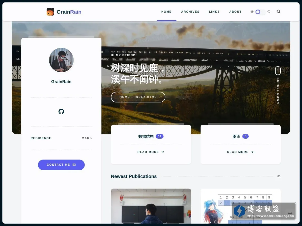Click Read More under 数据结构
Viewport: 302px width, 226px height.
coord(151,152)
